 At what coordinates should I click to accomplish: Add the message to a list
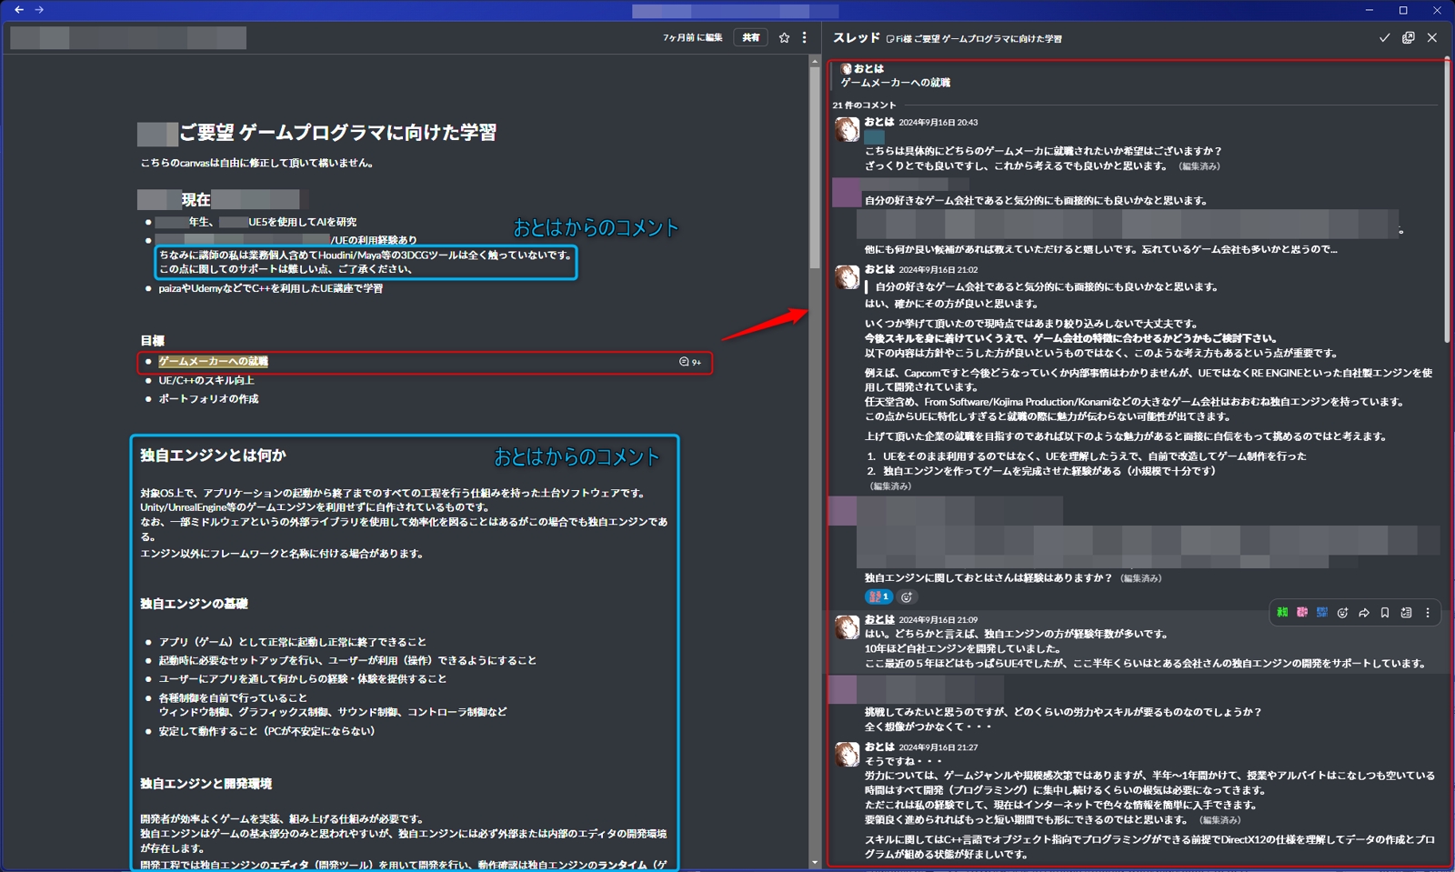(x=1406, y=613)
